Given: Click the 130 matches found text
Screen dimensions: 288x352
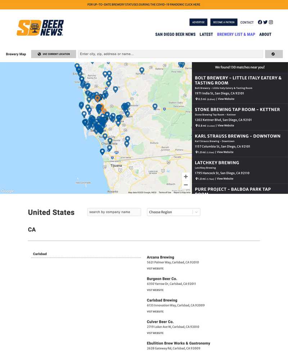Looking at the screenshot, I should coord(240,68).
